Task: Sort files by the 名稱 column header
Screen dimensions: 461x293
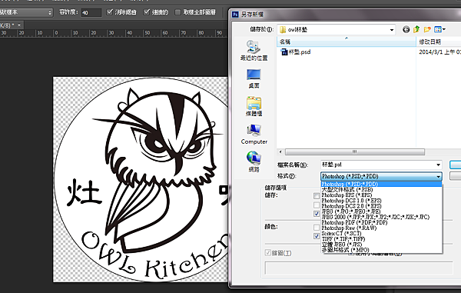Action: coord(347,42)
